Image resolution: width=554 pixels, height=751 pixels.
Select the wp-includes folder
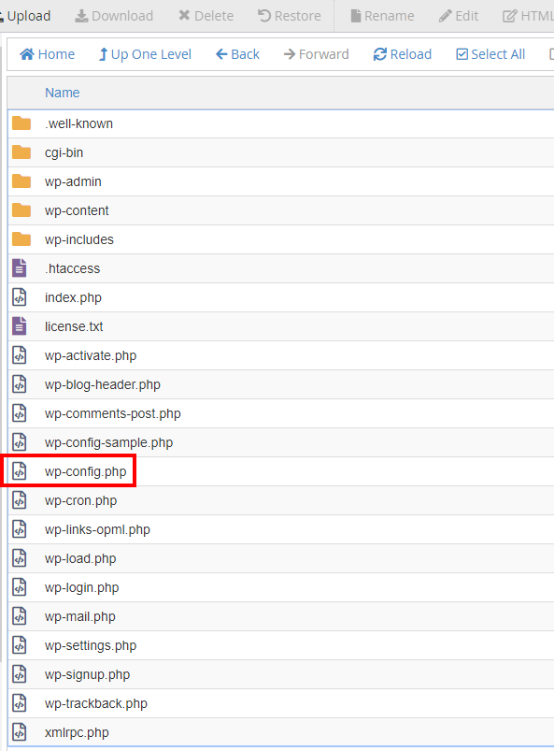click(280, 239)
